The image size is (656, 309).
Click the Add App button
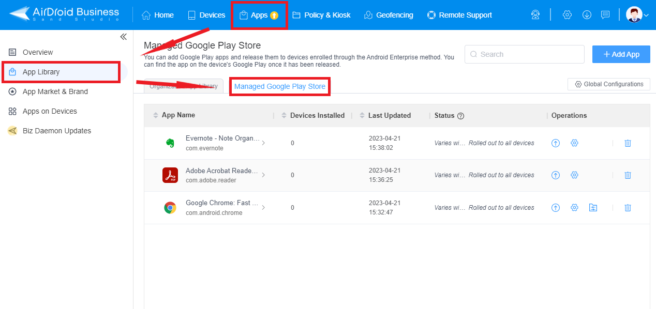tap(621, 54)
